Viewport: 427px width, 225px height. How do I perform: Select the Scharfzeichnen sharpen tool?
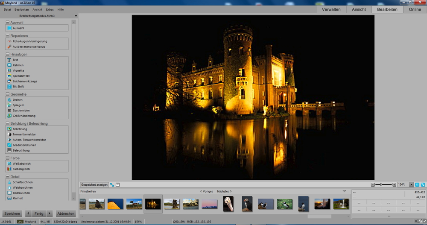tap(22, 182)
